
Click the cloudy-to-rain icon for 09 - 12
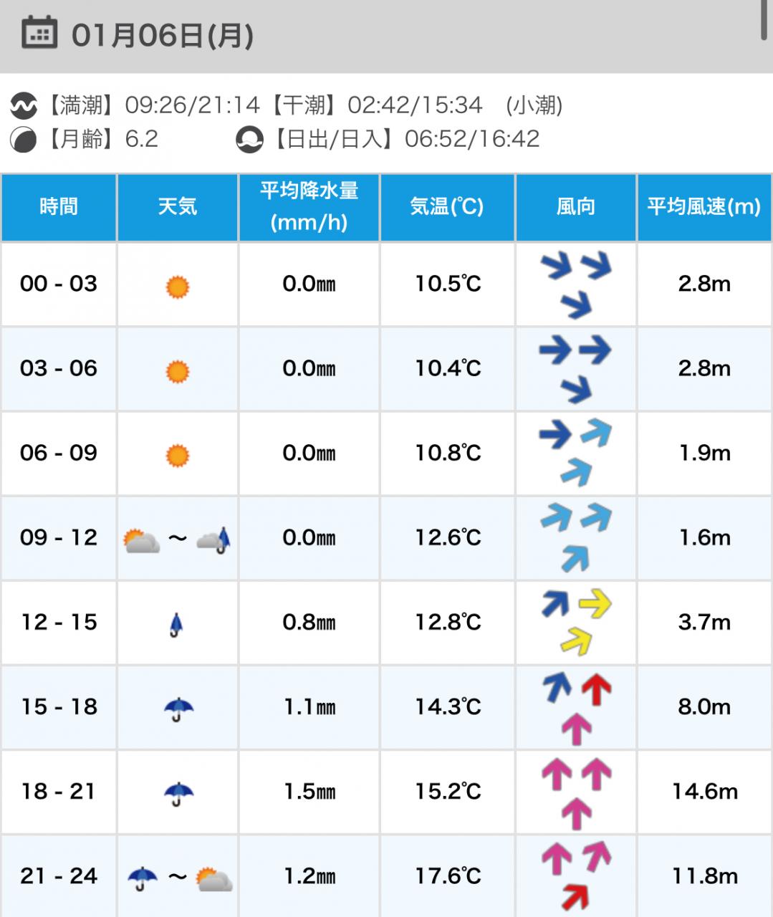[177, 539]
